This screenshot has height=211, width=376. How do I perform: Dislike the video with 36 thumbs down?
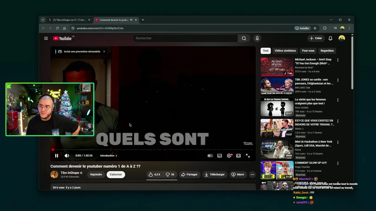pyautogui.click(x=170, y=174)
